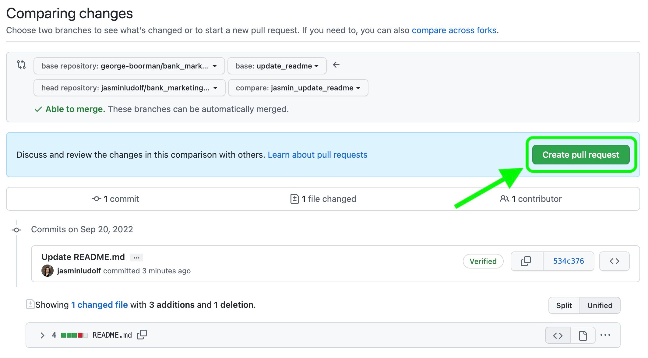Show the rich diff for README.md
This screenshot has height=358, width=648.
(x=583, y=335)
